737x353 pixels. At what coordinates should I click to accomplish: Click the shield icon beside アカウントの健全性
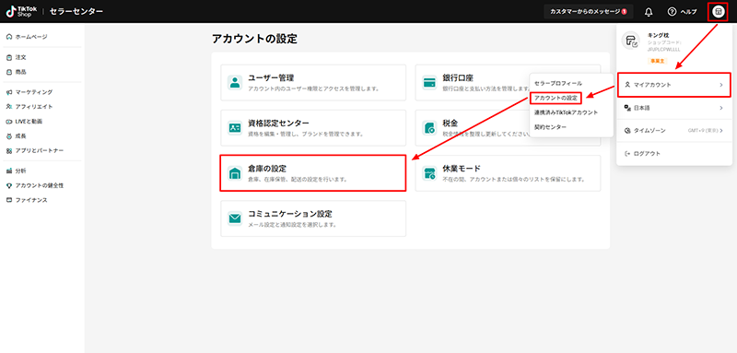9,185
